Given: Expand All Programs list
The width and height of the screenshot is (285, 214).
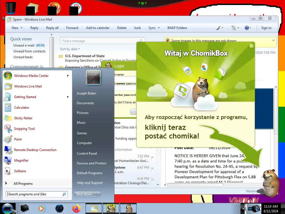Looking at the screenshot, I should [x=23, y=184].
